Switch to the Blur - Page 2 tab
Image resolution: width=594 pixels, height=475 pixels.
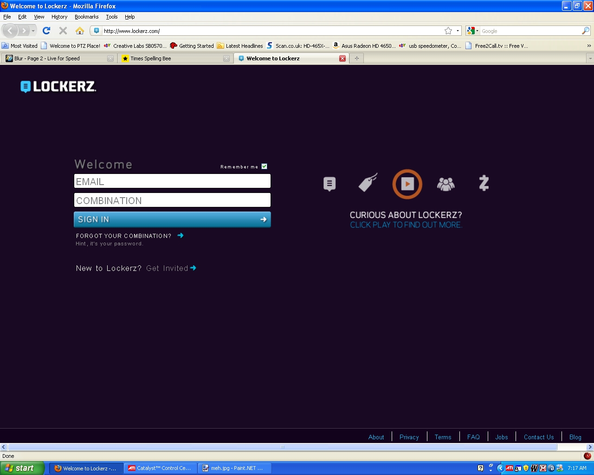click(59, 58)
